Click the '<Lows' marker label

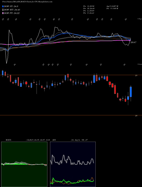[x=140, y=64]
